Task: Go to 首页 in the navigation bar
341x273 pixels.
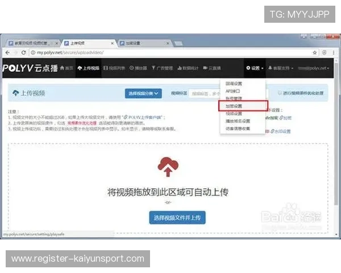Action: [x=66, y=68]
